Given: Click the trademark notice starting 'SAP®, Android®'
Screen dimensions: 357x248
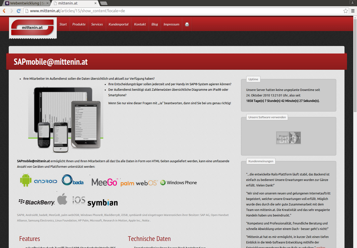Looking at the screenshot, I should pyautogui.click(x=123, y=218).
